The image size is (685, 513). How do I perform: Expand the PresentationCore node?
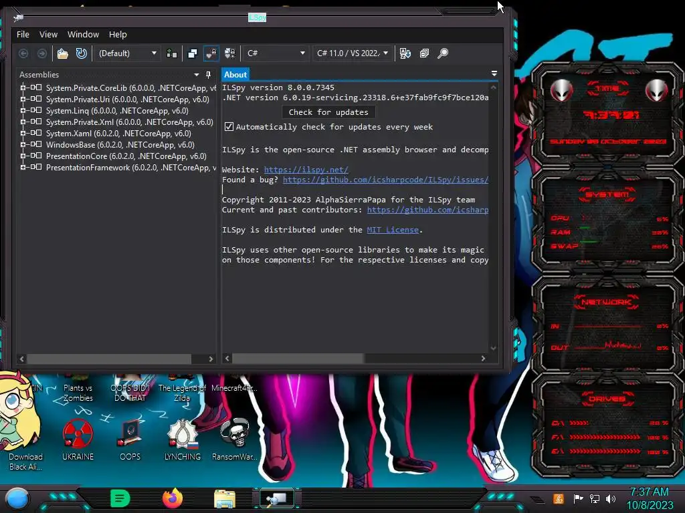pos(23,156)
